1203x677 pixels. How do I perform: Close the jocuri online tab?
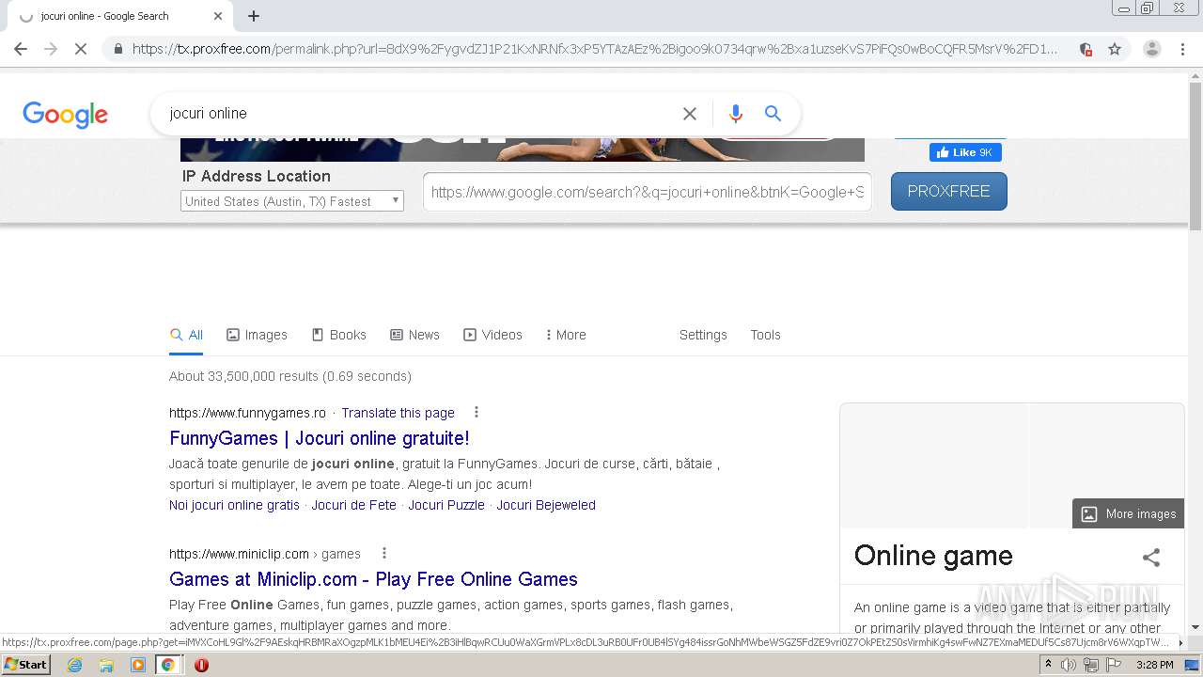[x=218, y=16]
